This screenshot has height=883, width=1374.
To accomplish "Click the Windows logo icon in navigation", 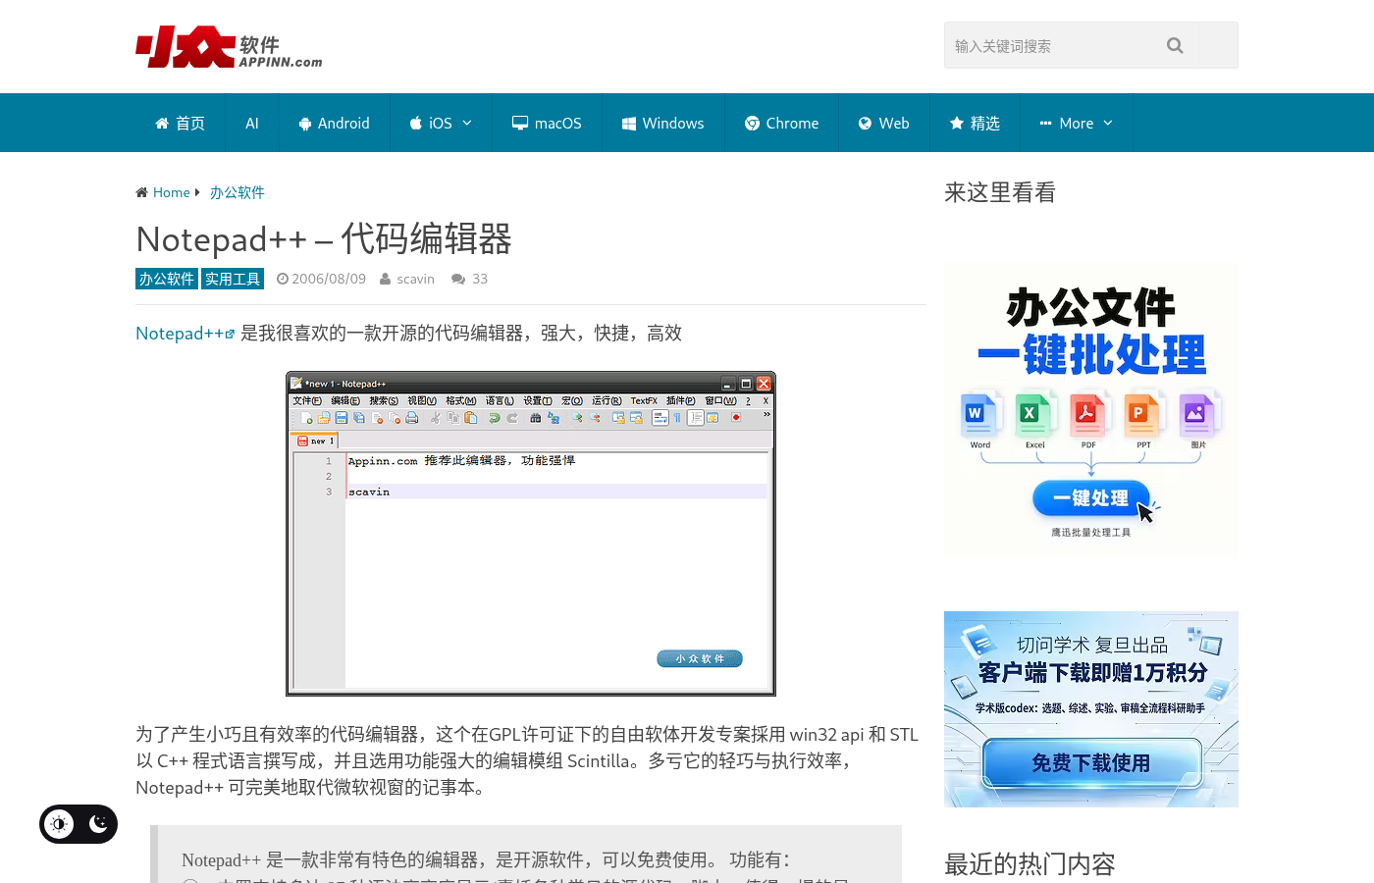I will coord(629,124).
